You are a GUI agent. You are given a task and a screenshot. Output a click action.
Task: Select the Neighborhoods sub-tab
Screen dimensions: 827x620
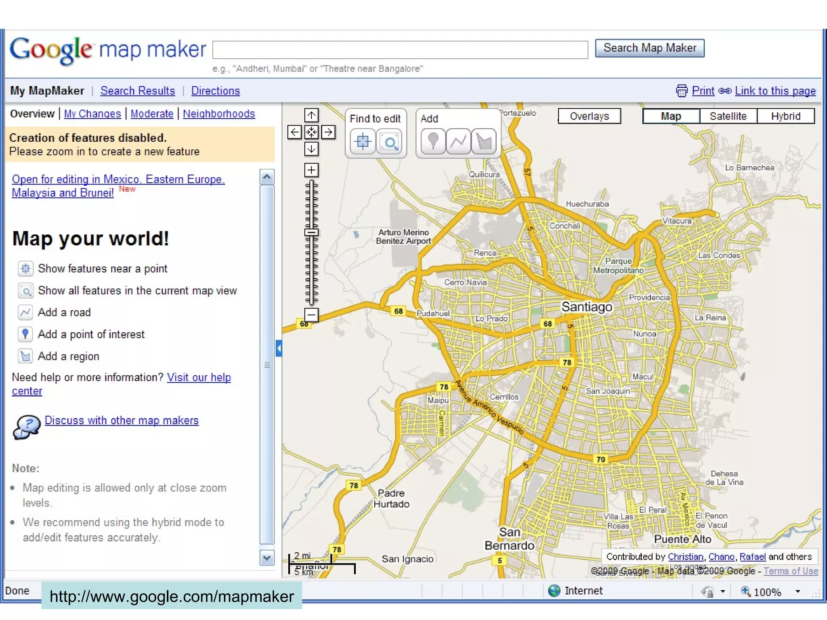[219, 114]
